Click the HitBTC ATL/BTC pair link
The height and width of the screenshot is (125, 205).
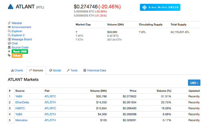pyautogui.click(x=50, y=108)
